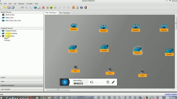Click the red X delete icon
Viewport: 177px width, 99px height.
[x=43, y=7]
